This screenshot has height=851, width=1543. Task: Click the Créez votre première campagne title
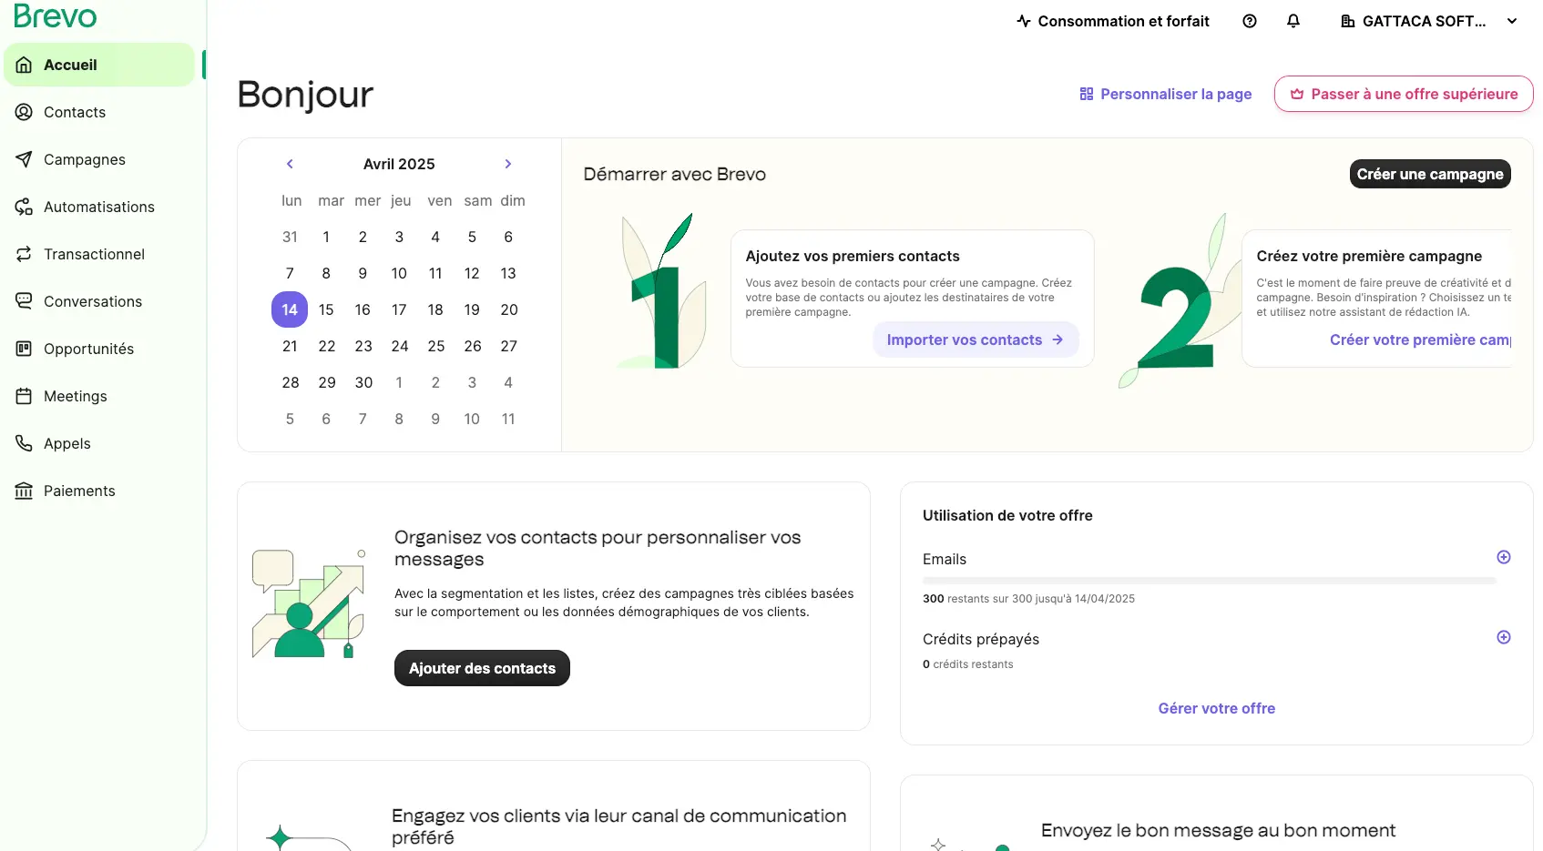(1369, 256)
